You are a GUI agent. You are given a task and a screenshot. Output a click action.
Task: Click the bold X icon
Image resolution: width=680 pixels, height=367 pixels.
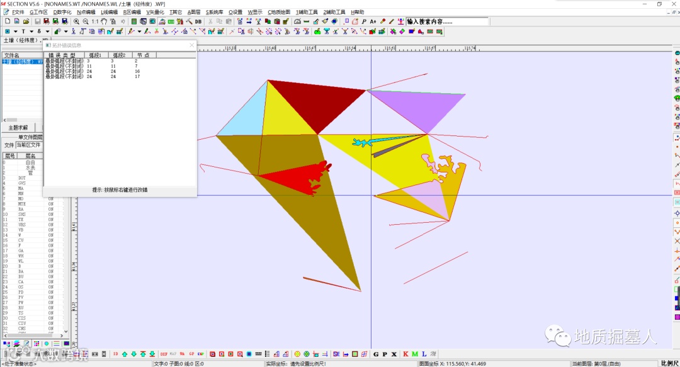tap(394, 354)
